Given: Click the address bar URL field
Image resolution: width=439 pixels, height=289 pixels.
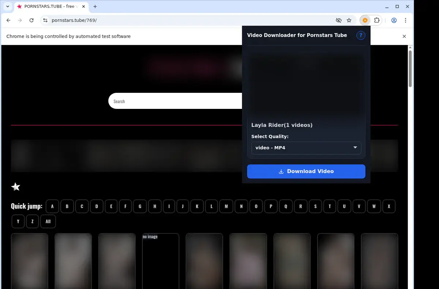Looking at the screenshot, I should (190, 20).
